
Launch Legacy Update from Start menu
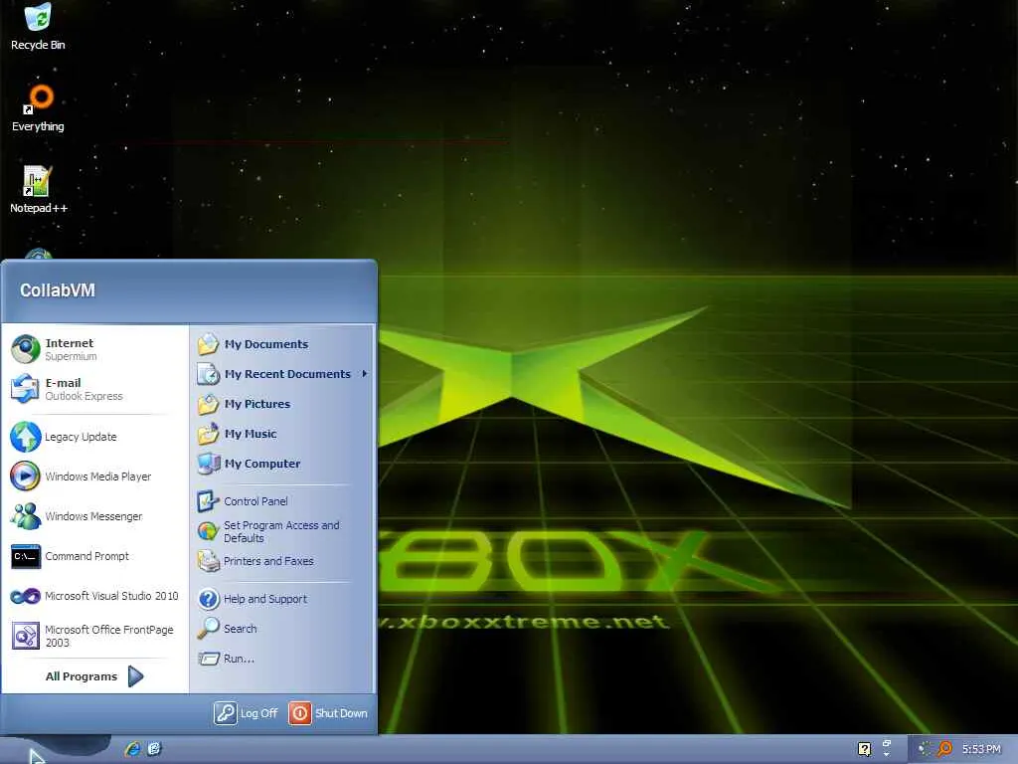pyautogui.click(x=94, y=437)
